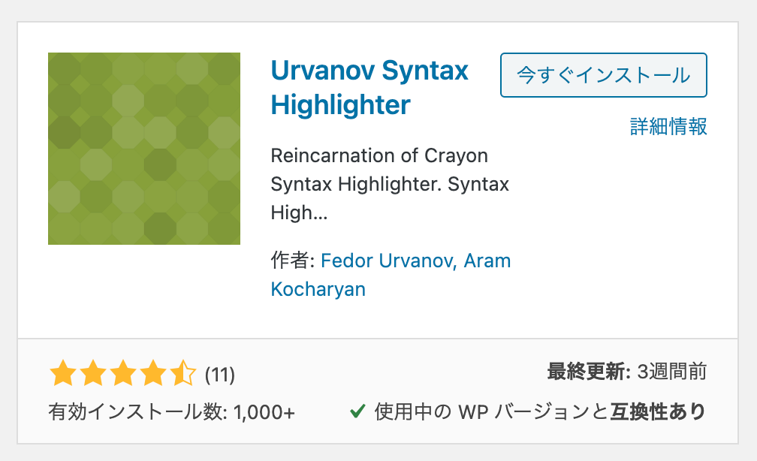The width and height of the screenshot is (757, 461).
Task: Click the green compatibility checkmark icon
Action: pyautogui.click(x=357, y=411)
